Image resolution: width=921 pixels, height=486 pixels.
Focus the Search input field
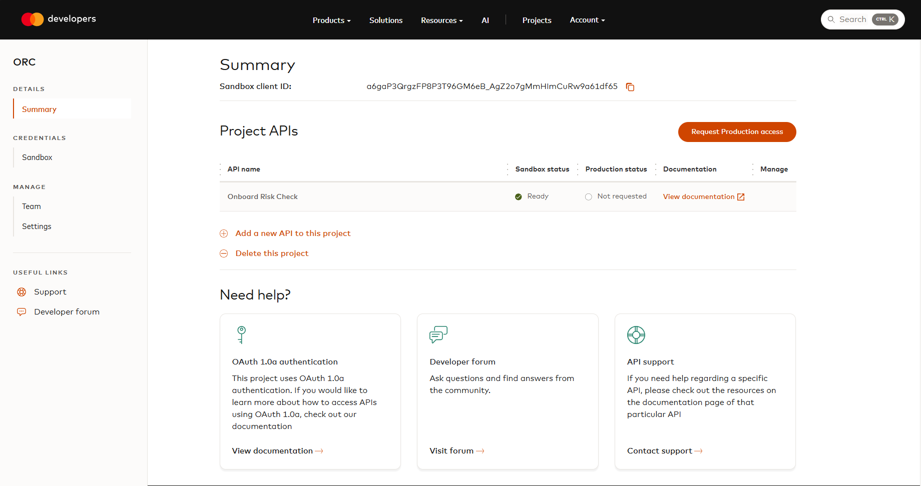862,19
